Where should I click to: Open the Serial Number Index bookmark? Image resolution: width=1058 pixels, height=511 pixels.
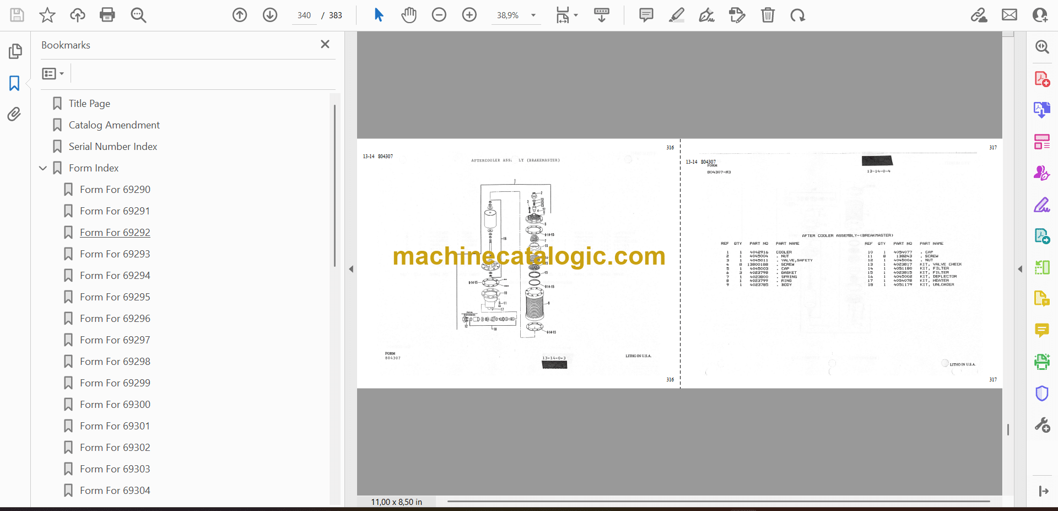[x=113, y=147]
